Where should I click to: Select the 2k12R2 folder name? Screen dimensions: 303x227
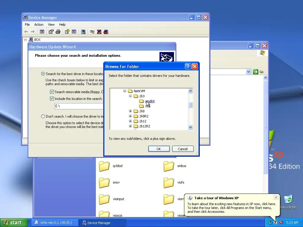click(145, 126)
